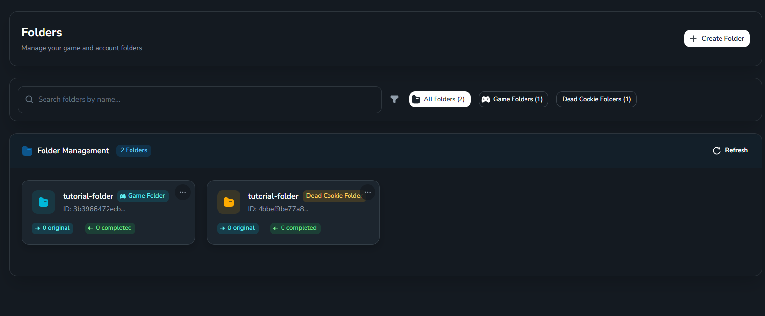The width and height of the screenshot is (765, 316).
Task: Select the All Folders (2) filter
Action: (x=440, y=99)
